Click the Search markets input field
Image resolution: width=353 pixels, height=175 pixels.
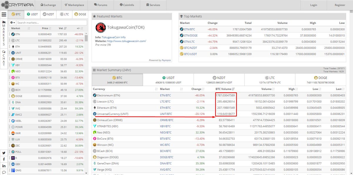pyautogui.click(x=51, y=23)
